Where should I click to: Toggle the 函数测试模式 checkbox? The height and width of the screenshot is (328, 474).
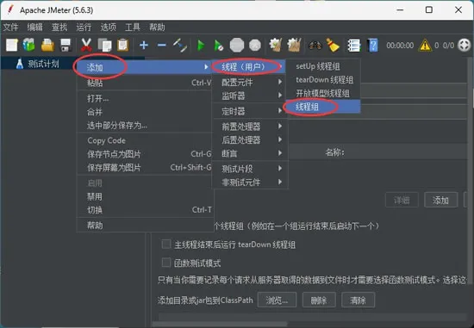click(x=166, y=263)
